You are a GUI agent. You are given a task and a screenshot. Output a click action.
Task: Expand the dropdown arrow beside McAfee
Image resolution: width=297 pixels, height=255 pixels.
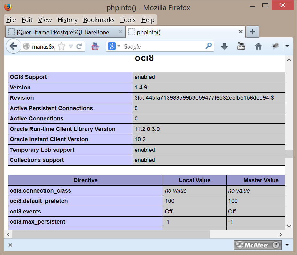287,245
